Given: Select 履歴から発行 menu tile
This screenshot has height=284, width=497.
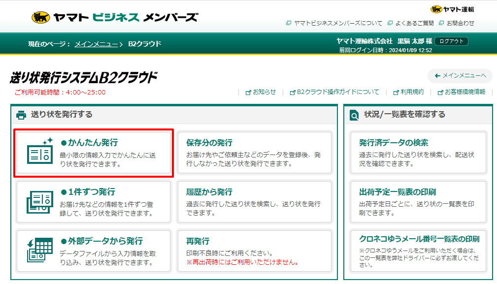Looking at the screenshot, I should [254, 202].
